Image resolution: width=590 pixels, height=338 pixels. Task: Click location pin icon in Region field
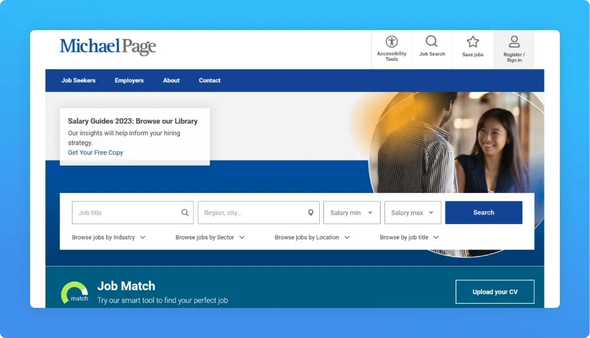[311, 213]
